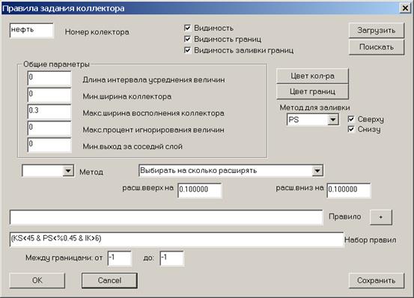Click the Набор правил field
The width and height of the screenshot is (414, 298).
[177, 240]
